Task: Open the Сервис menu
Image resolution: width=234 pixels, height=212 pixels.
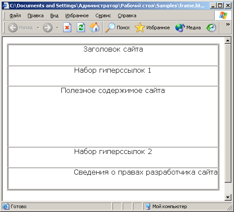Action: pos(103,15)
